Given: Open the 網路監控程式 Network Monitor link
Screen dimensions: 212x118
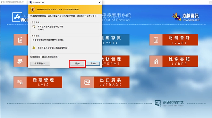Looking at the screenshot, I should click(x=173, y=103).
